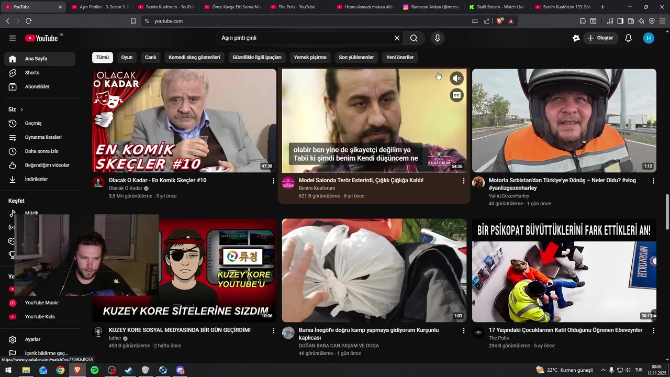Open Oynatma listeleri in sidebar

pos(40,137)
